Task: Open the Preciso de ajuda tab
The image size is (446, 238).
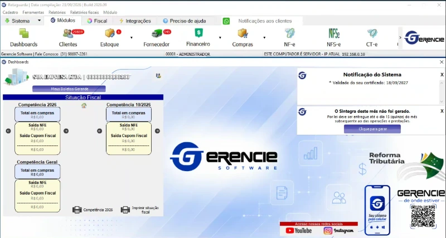Action: [185, 21]
